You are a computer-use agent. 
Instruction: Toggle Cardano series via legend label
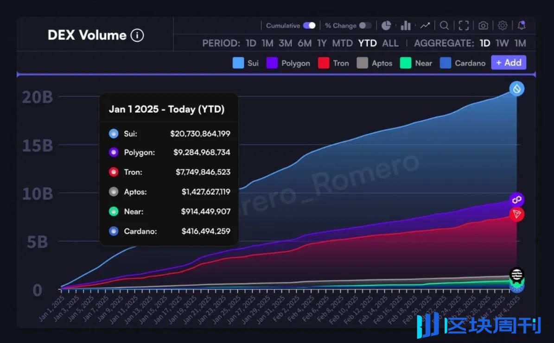[470, 63]
